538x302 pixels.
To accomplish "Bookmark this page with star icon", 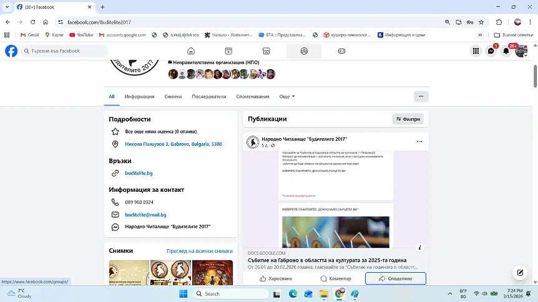I will (x=481, y=22).
